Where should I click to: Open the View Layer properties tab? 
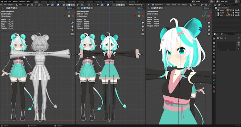tap(214, 50)
